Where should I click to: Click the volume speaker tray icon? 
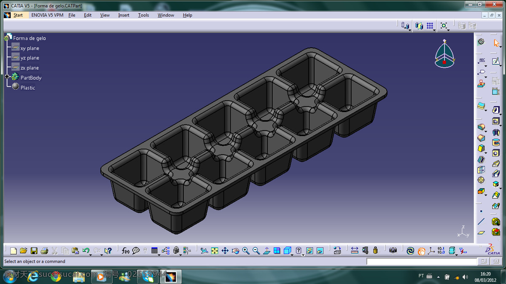465,277
